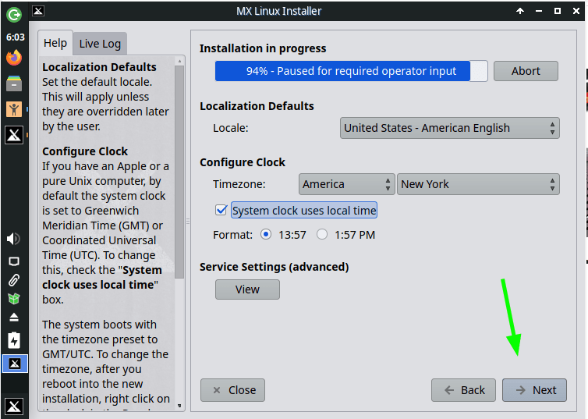Click the keep-above arrow in title bar
This screenshot has height=419, width=588.
[x=520, y=11]
